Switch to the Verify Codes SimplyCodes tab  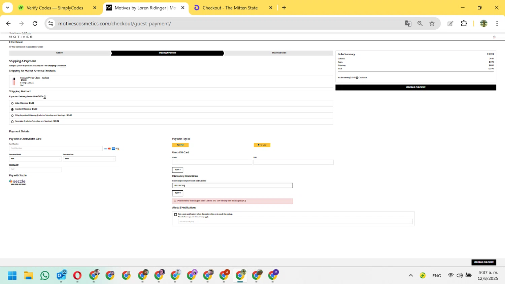(55, 8)
